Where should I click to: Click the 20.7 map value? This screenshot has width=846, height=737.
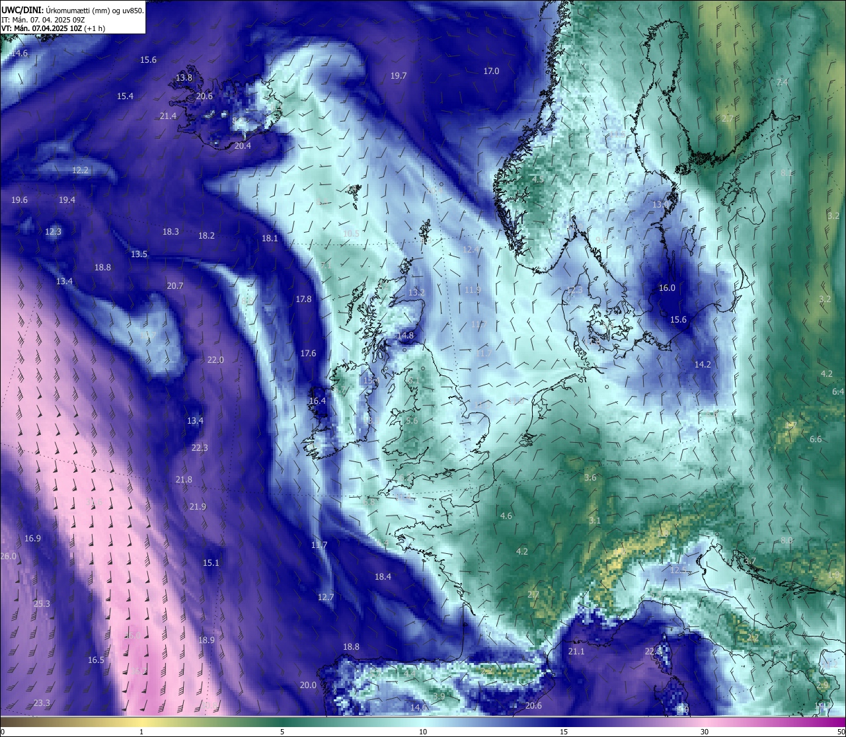click(174, 286)
